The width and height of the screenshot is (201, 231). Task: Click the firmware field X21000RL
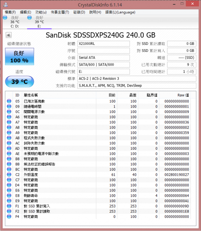pos(104,44)
